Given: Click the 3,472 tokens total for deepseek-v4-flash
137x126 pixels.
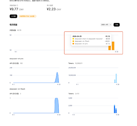Looking at the screenshot, I should (77, 94).
